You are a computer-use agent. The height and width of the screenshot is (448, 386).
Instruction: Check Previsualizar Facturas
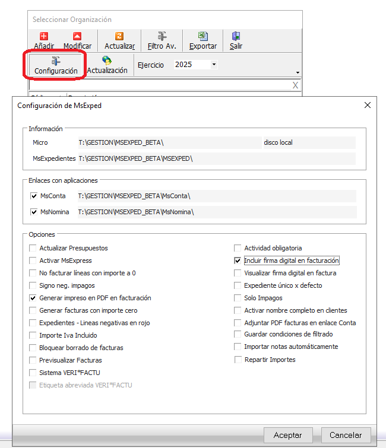click(x=33, y=360)
